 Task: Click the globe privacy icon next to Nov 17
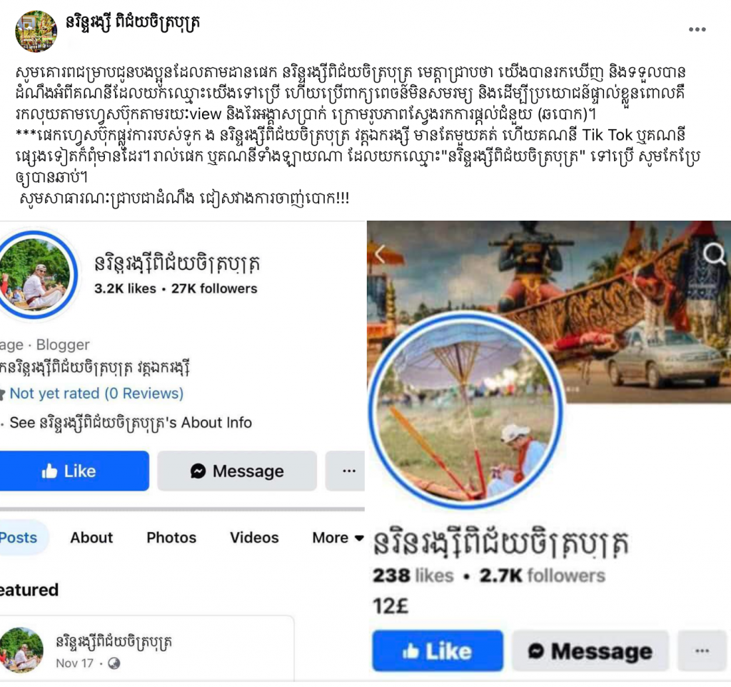(114, 663)
